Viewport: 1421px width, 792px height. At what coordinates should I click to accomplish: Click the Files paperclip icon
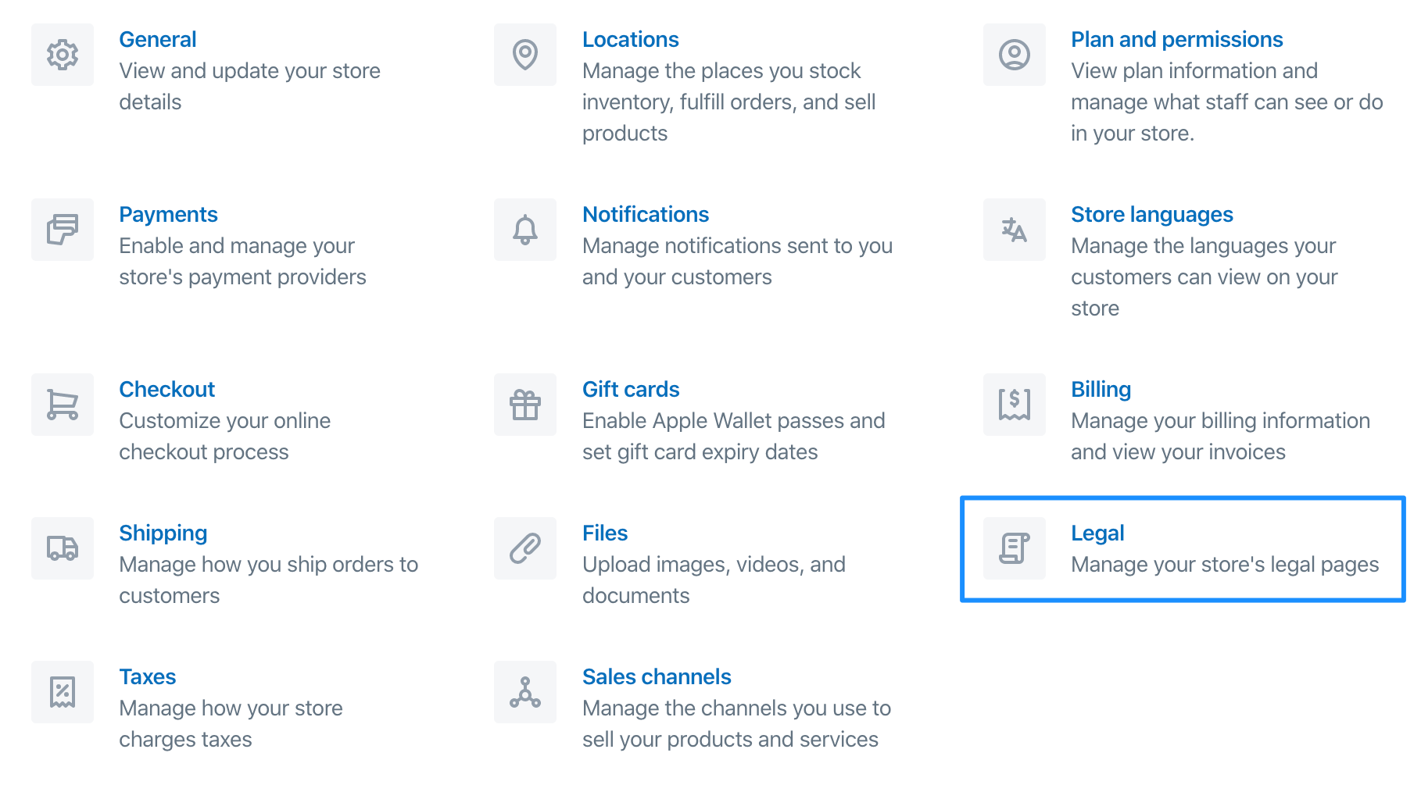(x=525, y=548)
